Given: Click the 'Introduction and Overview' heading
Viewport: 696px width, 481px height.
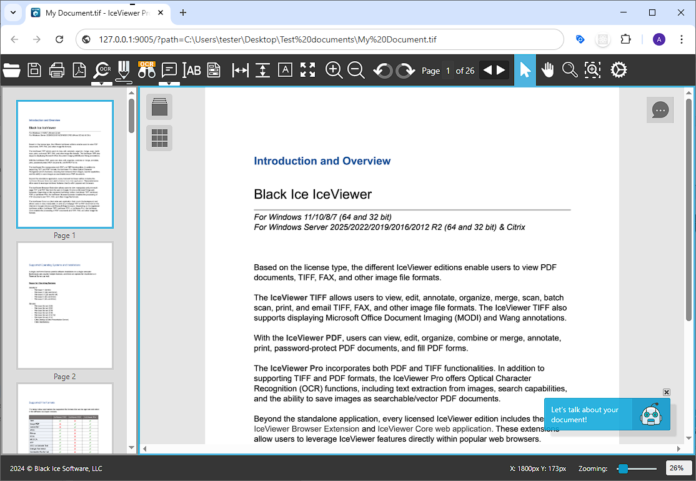Looking at the screenshot, I should click(x=322, y=161).
